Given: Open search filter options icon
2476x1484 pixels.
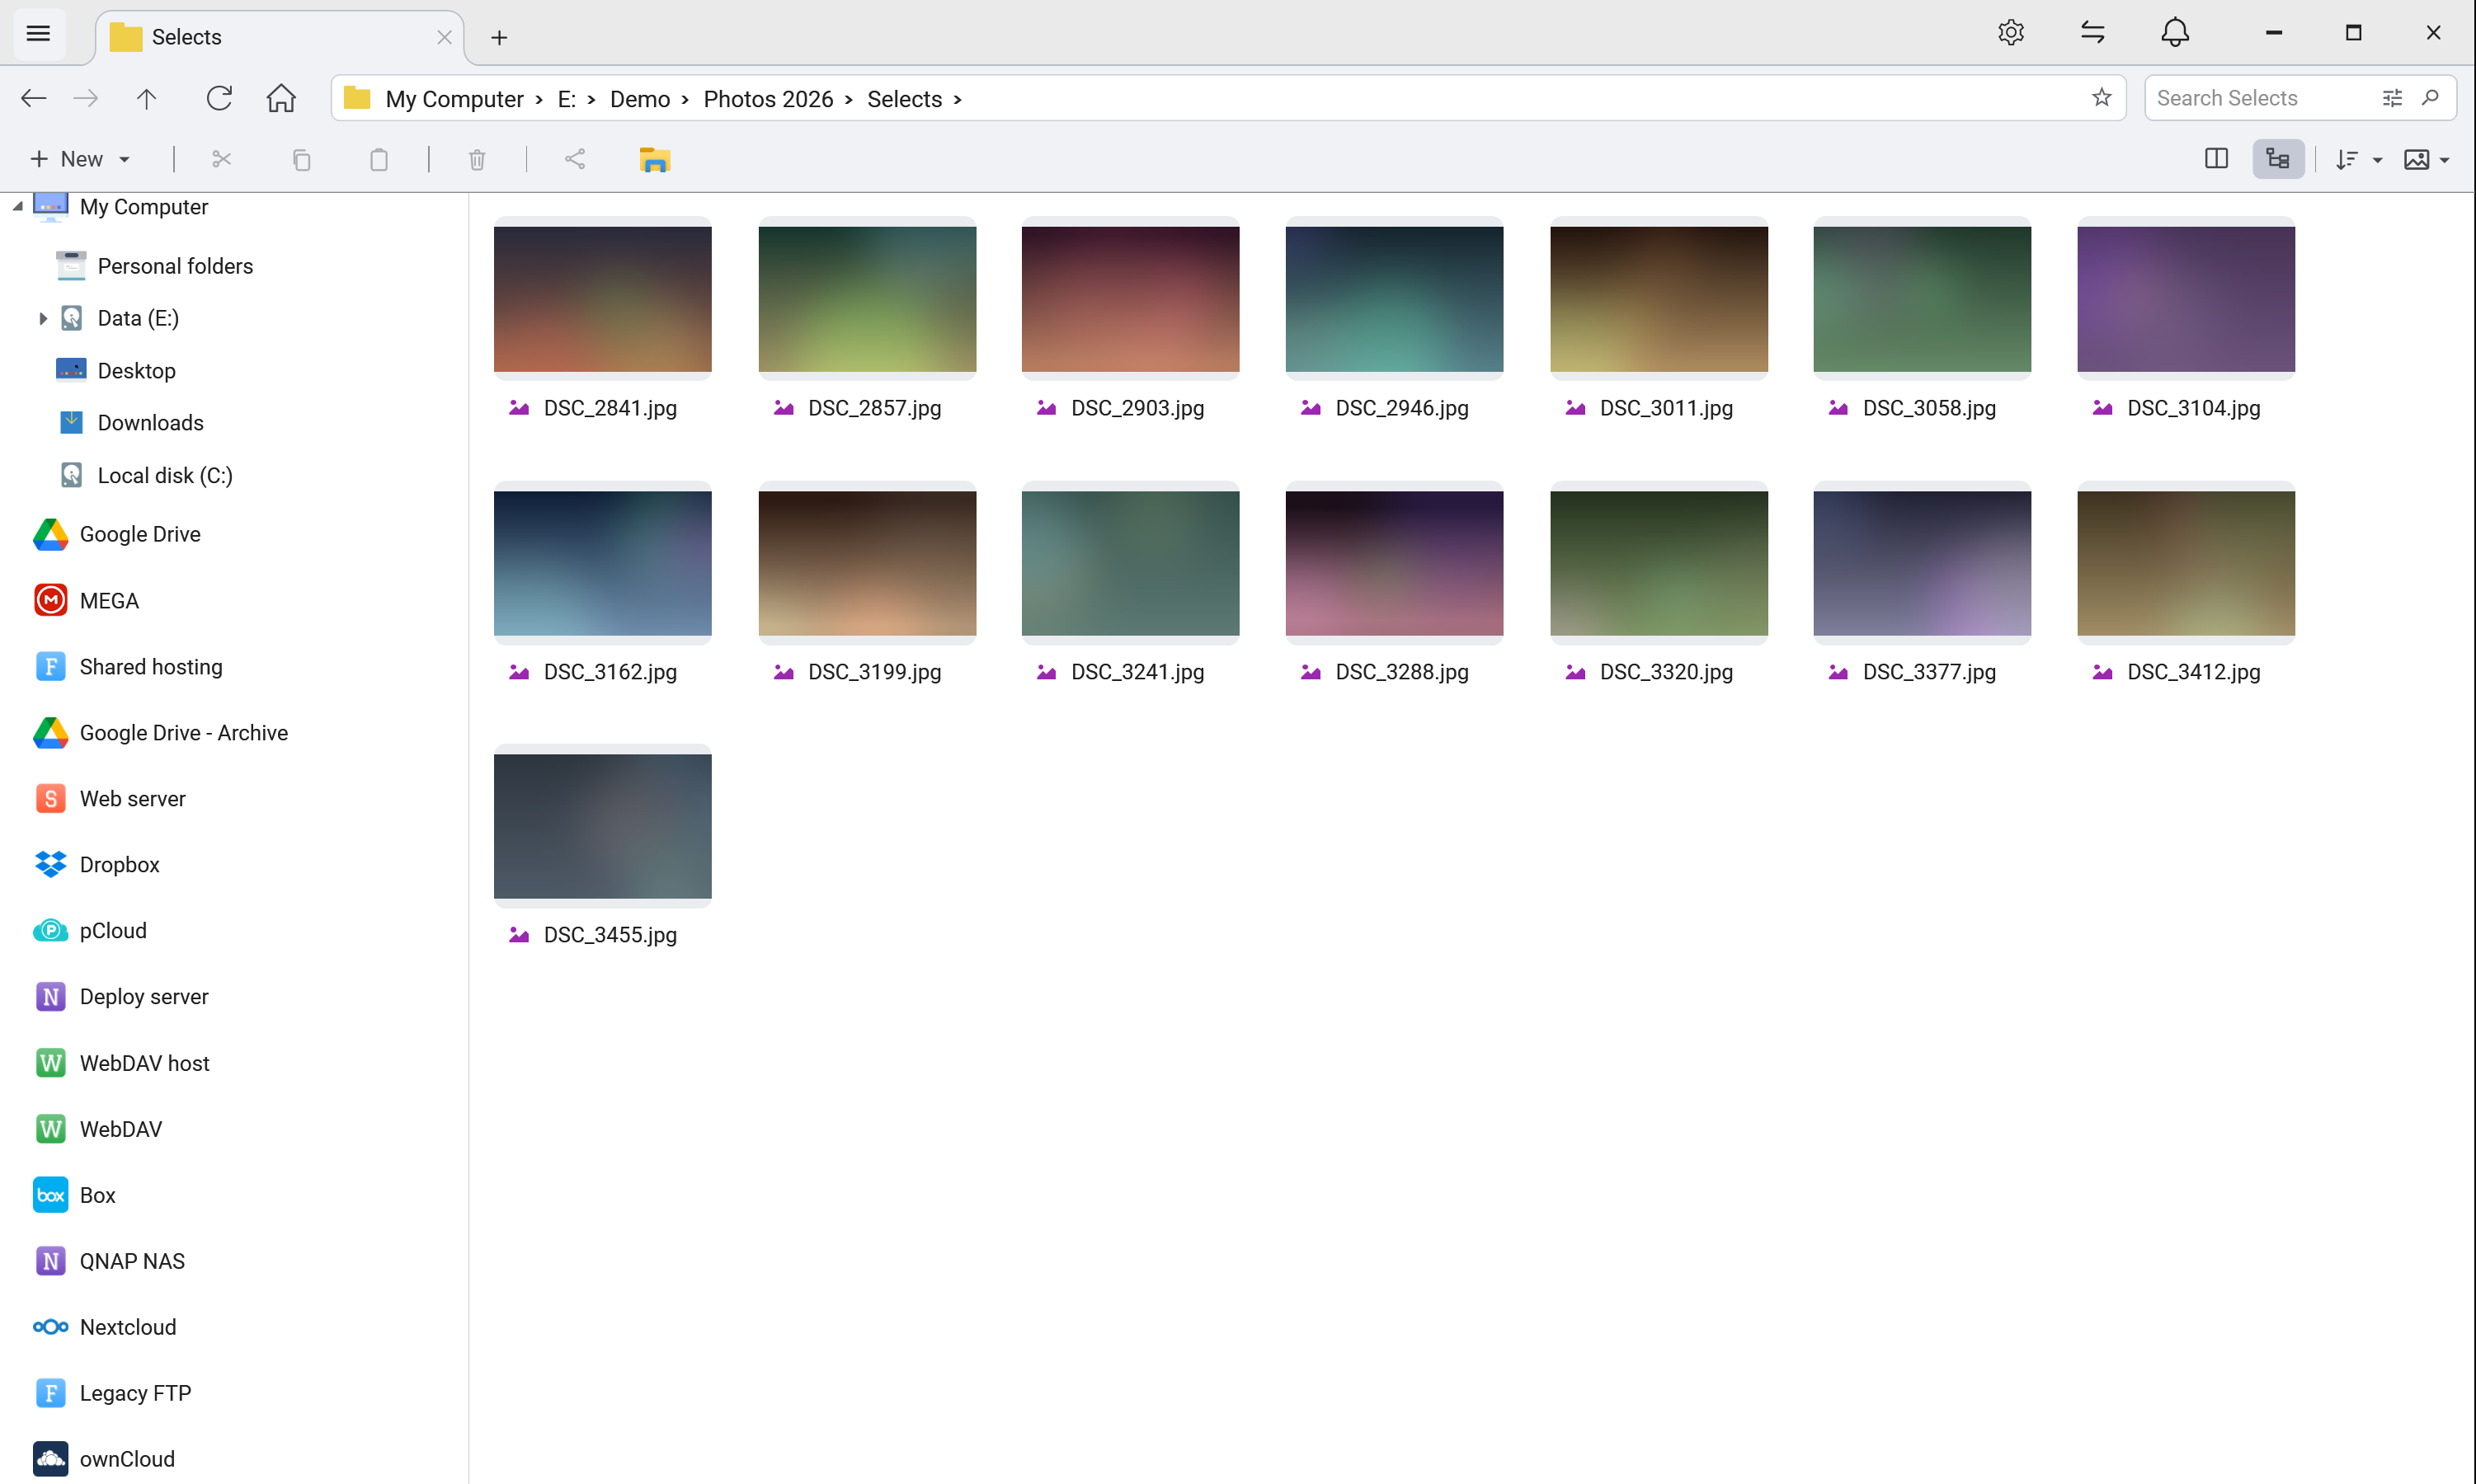Looking at the screenshot, I should (2392, 98).
